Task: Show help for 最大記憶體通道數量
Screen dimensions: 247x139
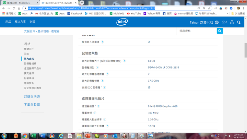Action: [x=107, y=74]
